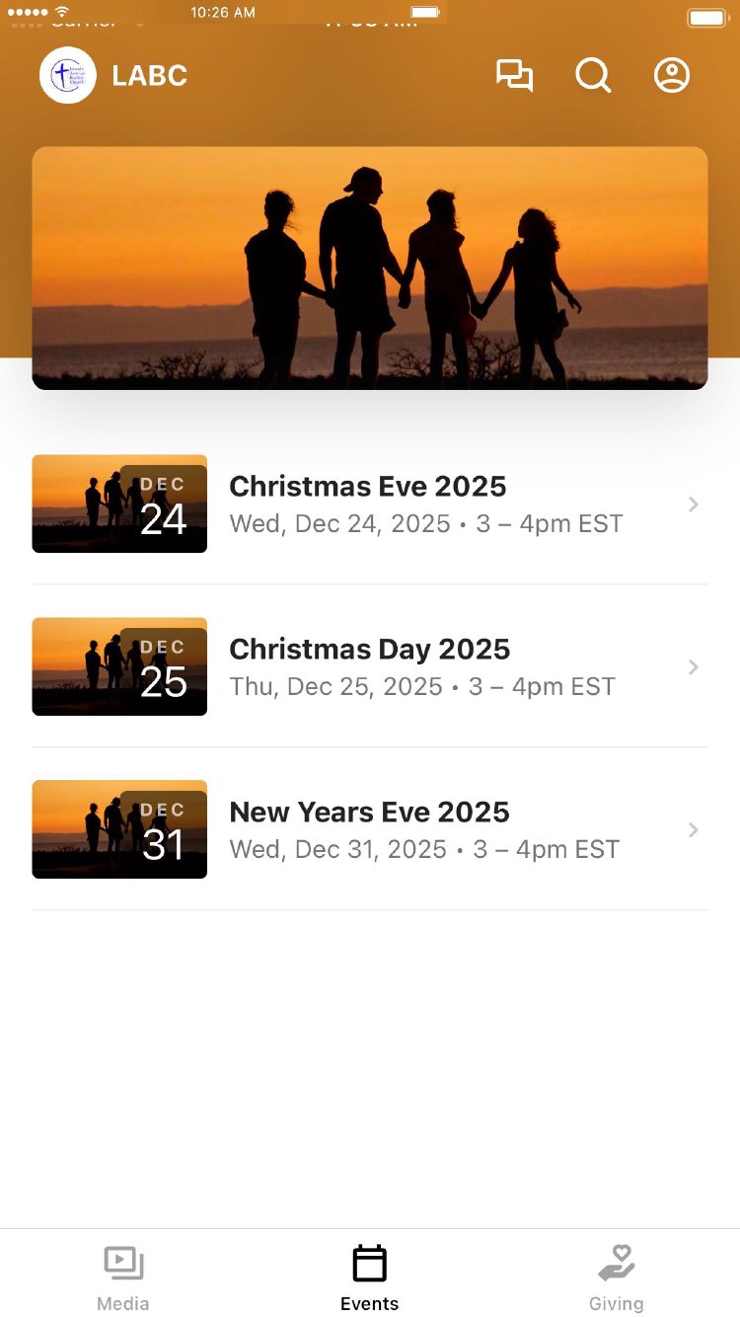Tap the battery status icon

pyautogui.click(x=706, y=18)
